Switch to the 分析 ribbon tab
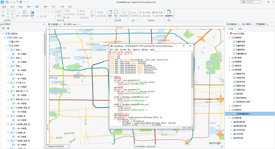 click(53, 7)
